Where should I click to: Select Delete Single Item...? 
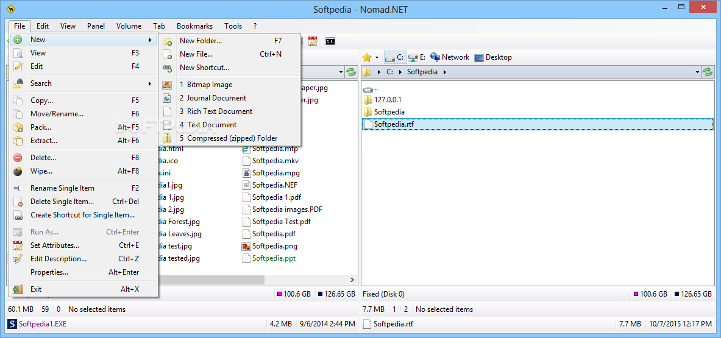[x=84, y=202]
